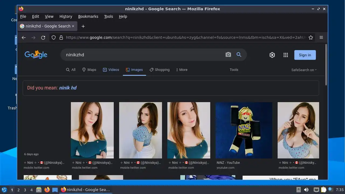Viewport: 345px width, 194px height.
Task: Open the network status tray icon
Action: 316,190
